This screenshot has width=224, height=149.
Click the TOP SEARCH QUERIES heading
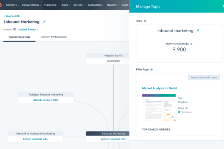(x=156, y=130)
